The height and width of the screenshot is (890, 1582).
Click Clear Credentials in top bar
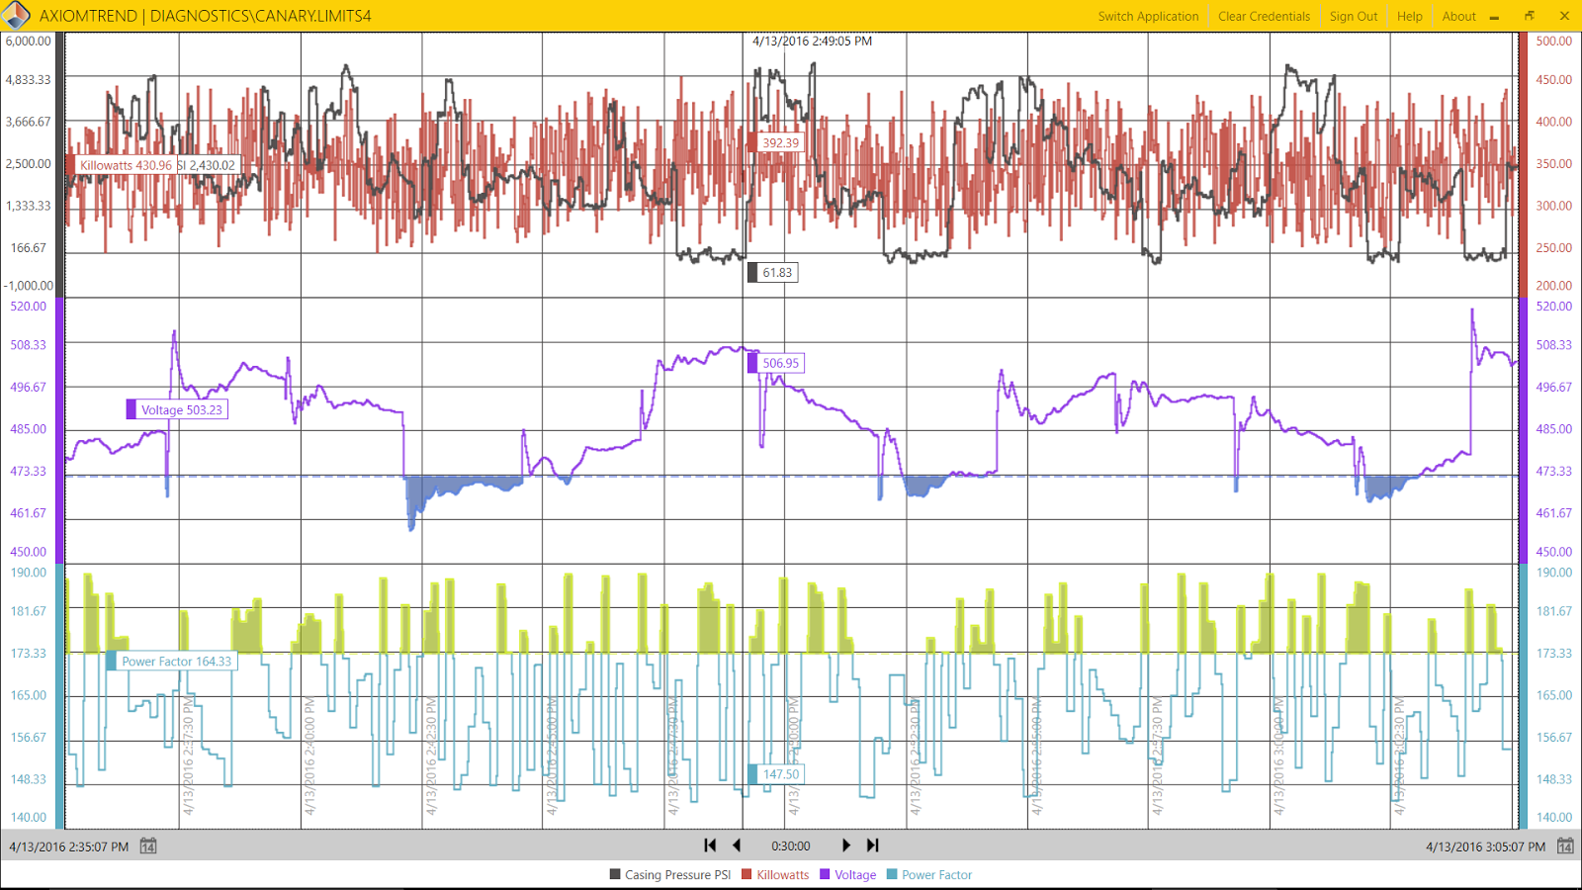pos(1264,16)
